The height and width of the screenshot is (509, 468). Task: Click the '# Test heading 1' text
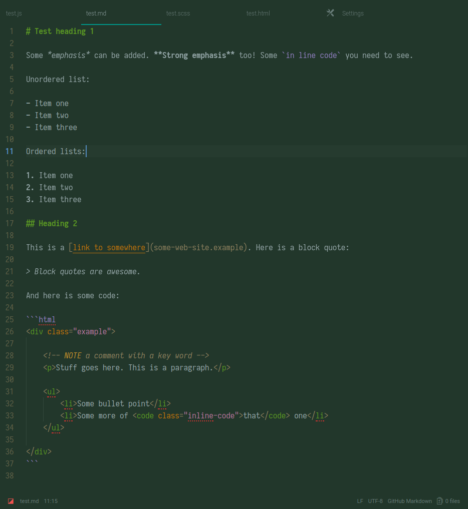click(60, 31)
